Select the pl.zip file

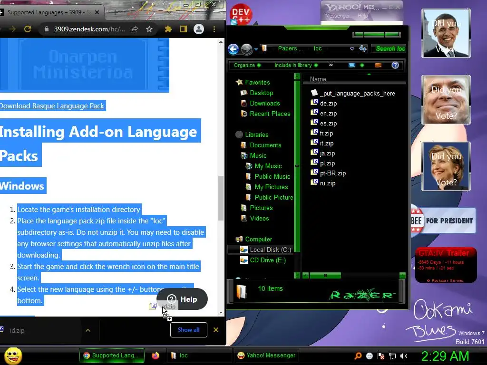pyautogui.click(x=323, y=163)
